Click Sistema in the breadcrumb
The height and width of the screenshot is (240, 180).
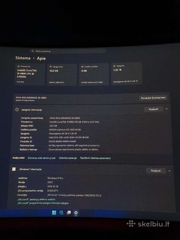click(x=23, y=58)
